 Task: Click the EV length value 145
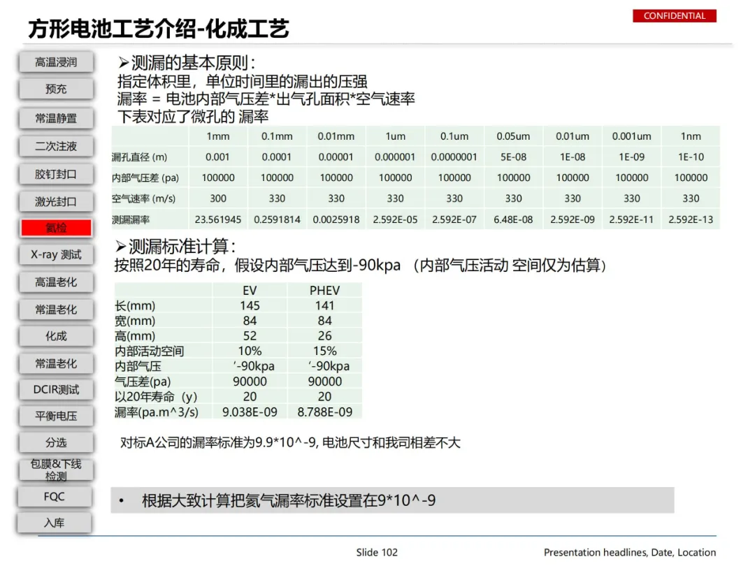coord(250,305)
